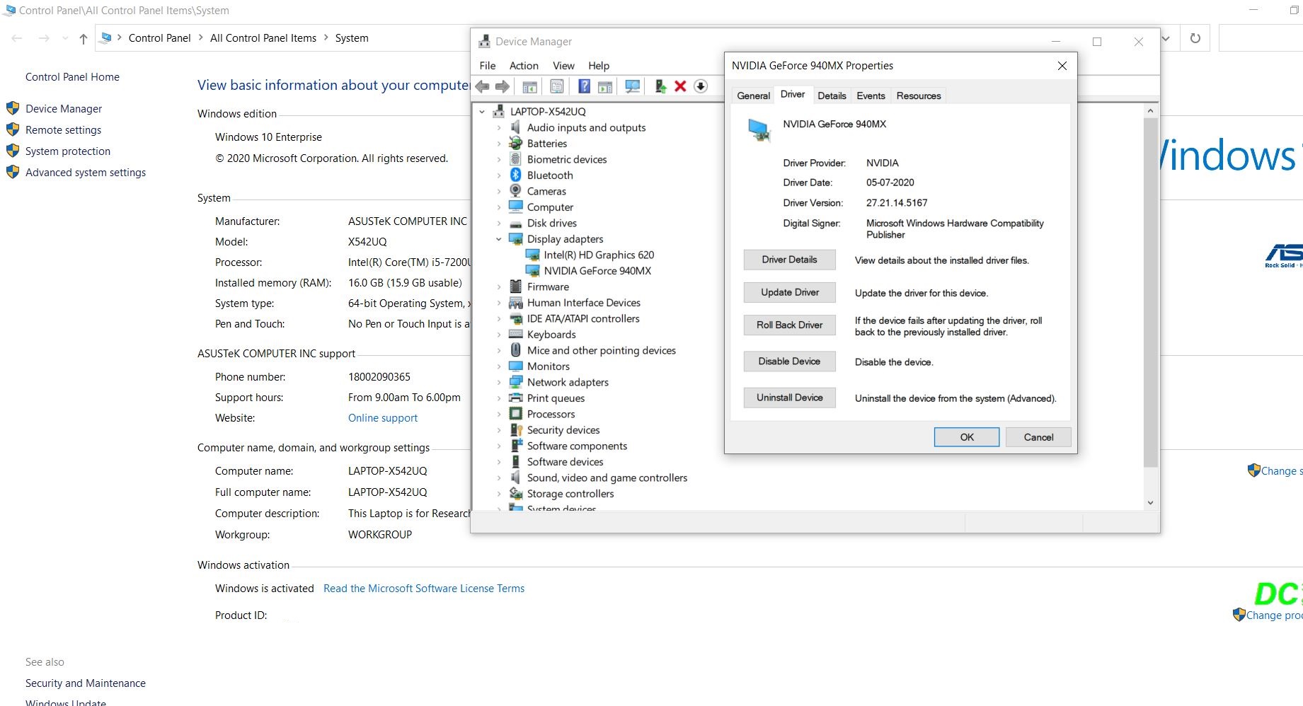1303x706 pixels.
Task: Click the Disable Device button
Action: pos(789,361)
